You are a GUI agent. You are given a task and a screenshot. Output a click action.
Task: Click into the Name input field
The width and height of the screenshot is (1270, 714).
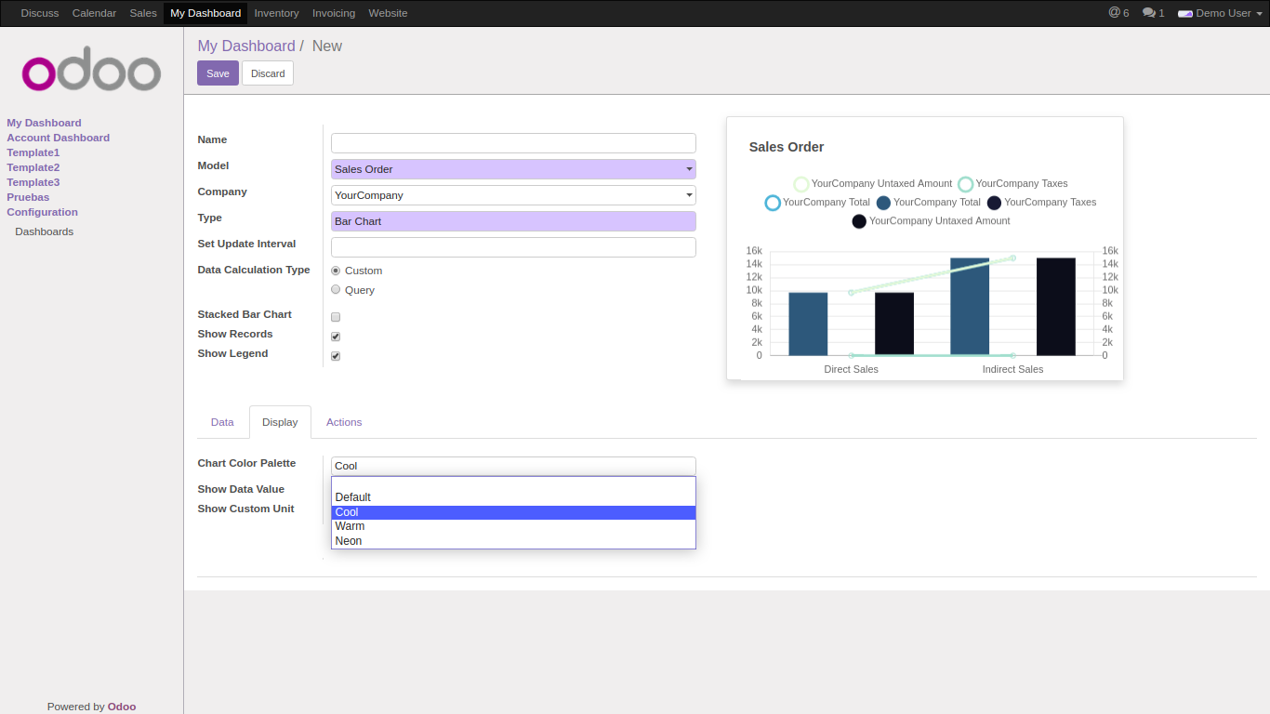coord(513,143)
